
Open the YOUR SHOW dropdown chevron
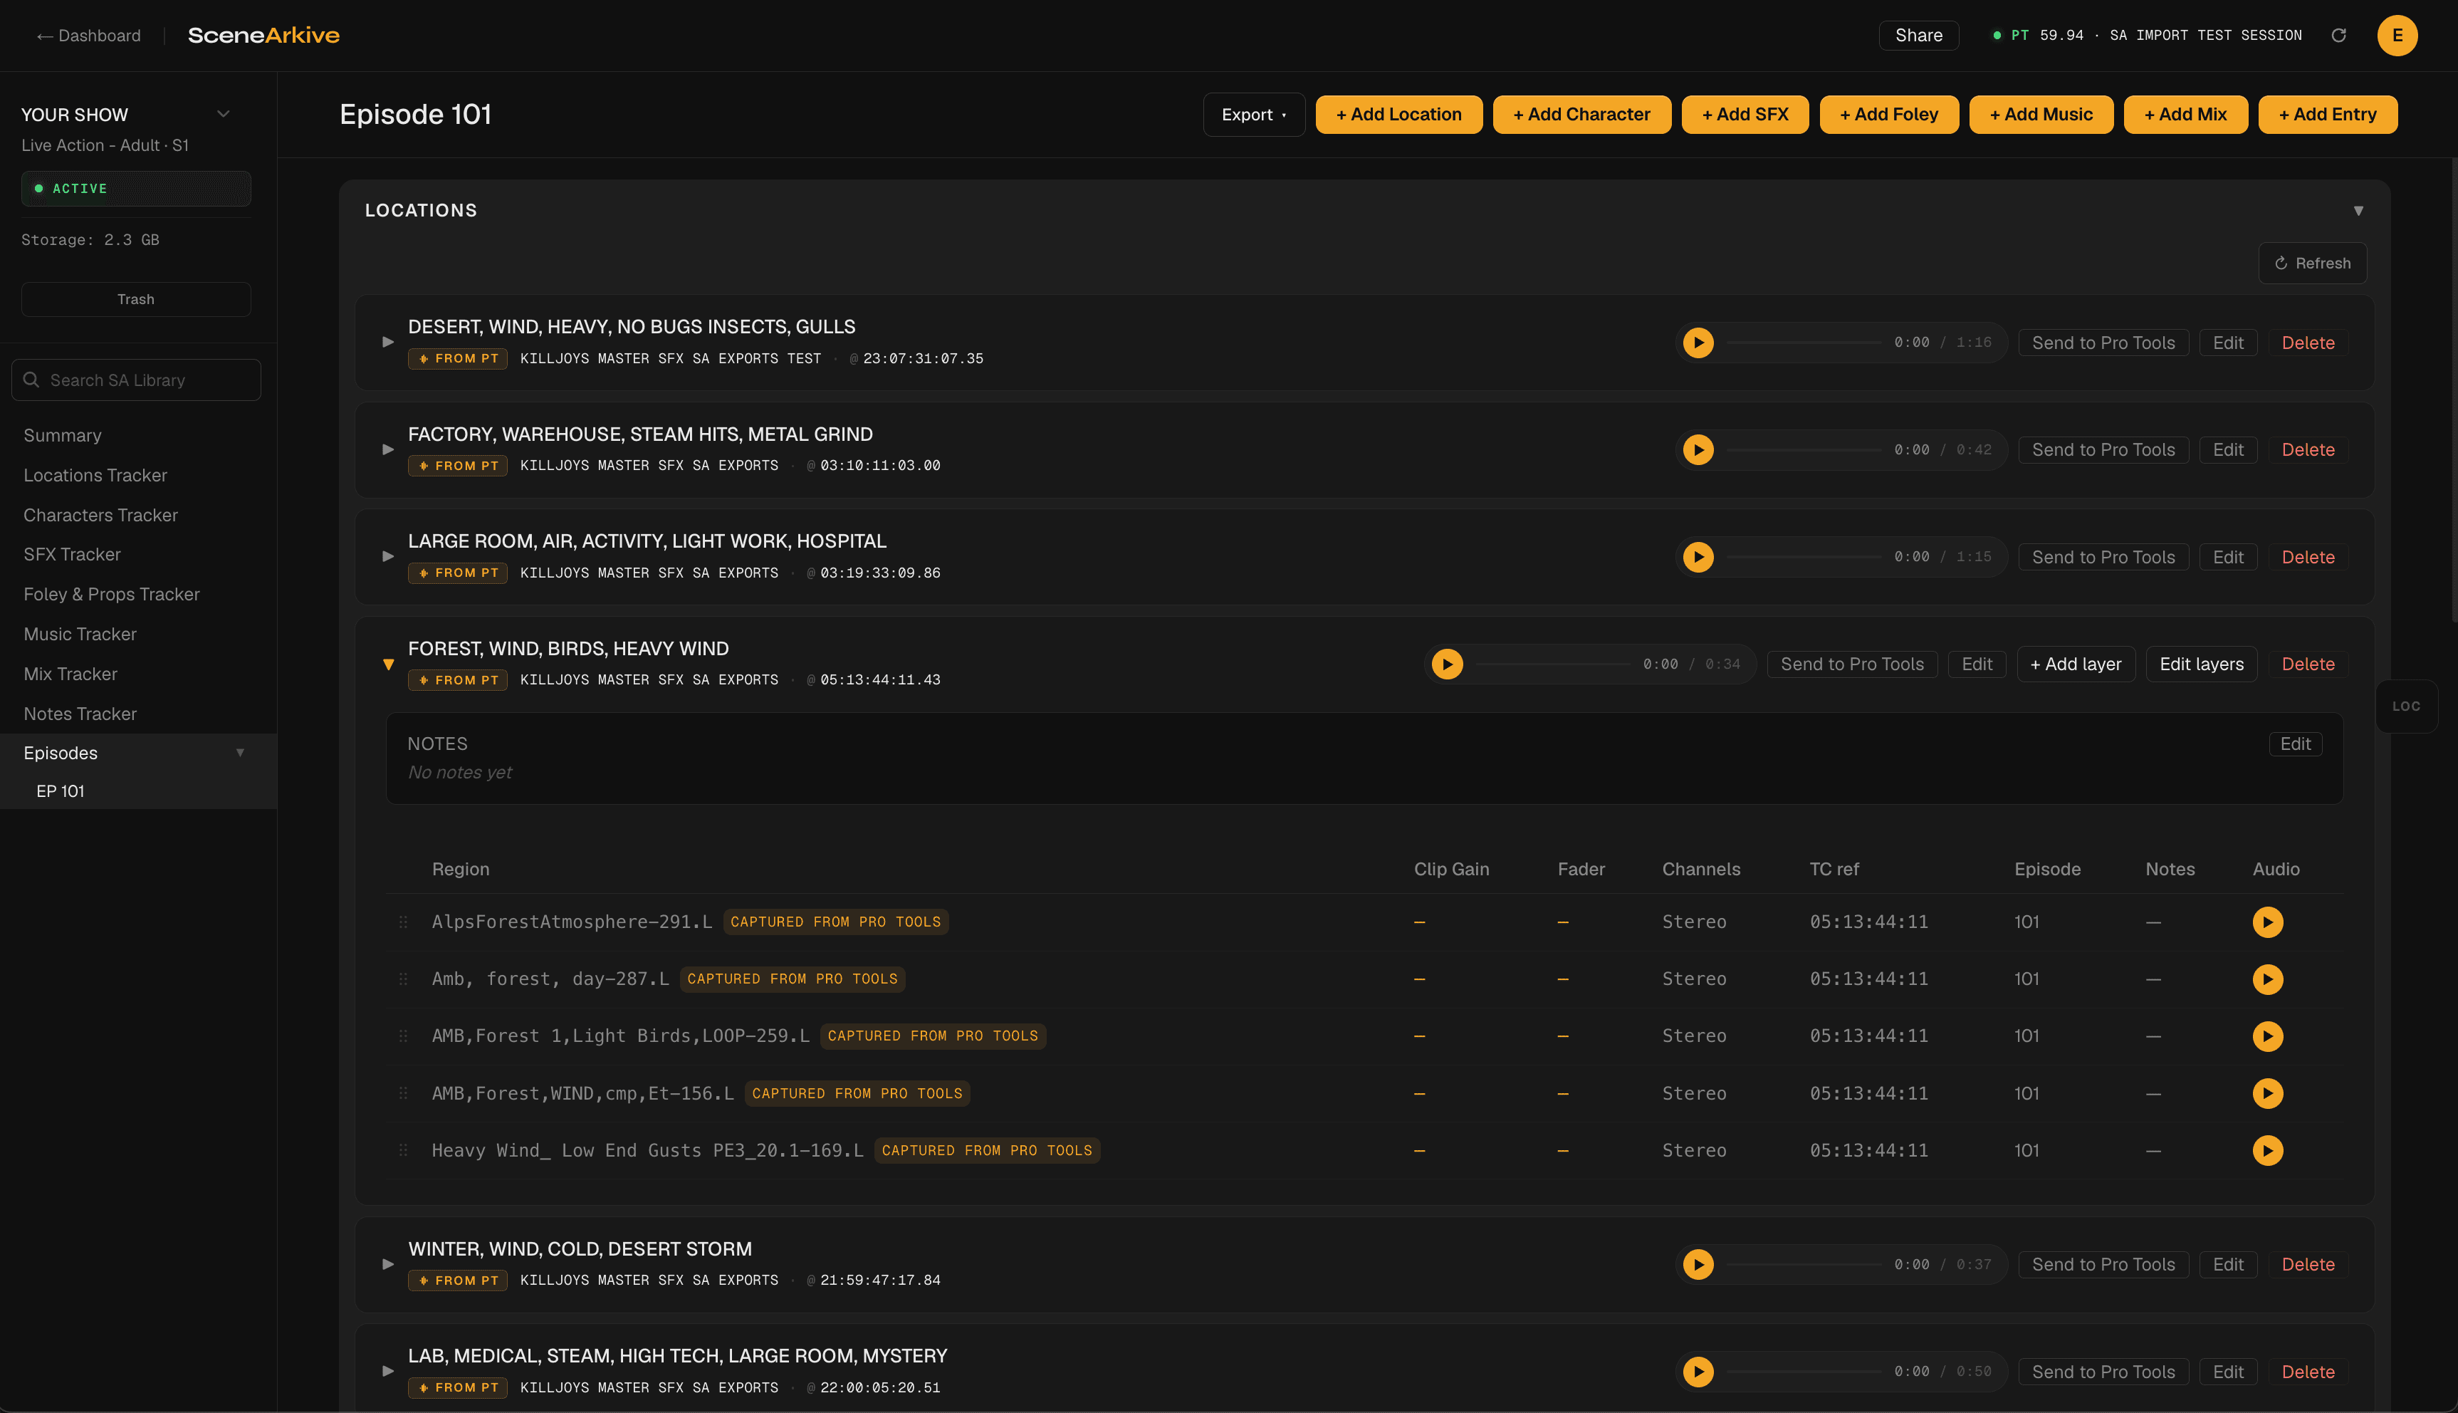tap(223, 115)
